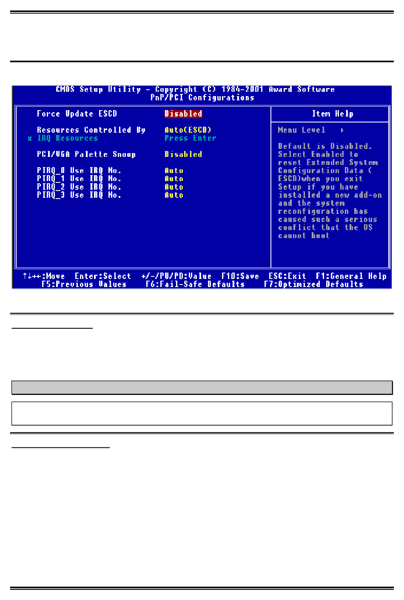The width and height of the screenshot is (404, 600).
Task: Change the Auto value for PIRQ_0
Action: pos(174,171)
